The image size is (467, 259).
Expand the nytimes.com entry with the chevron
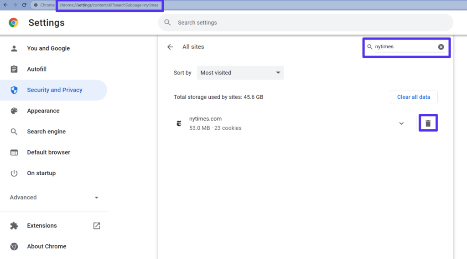(x=401, y=123)
